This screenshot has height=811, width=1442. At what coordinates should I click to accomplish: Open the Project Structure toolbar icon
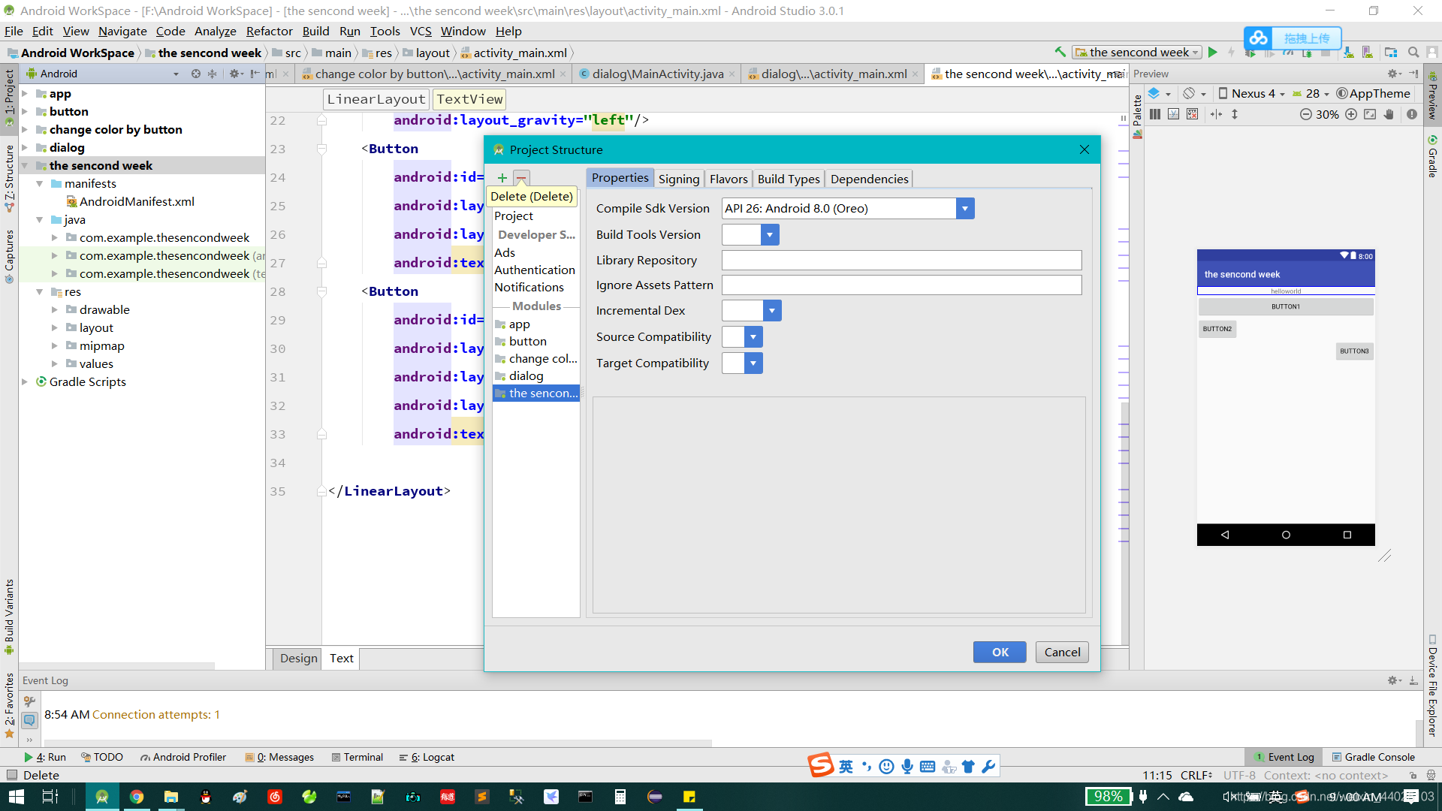point(1391,53)
